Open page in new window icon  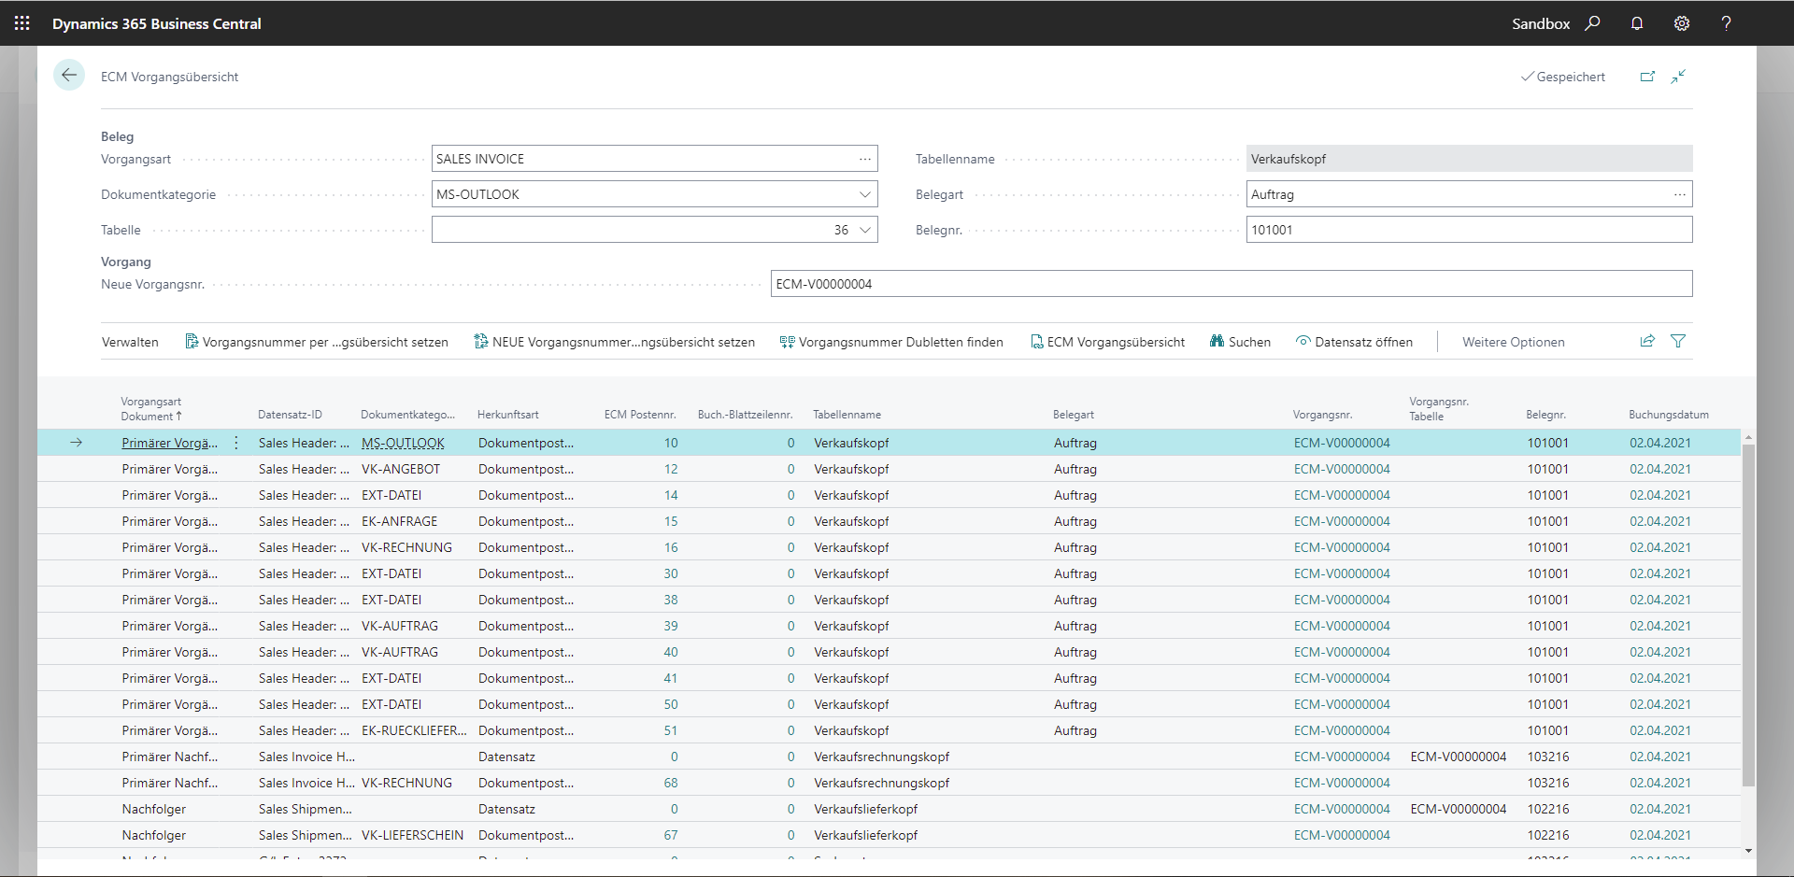click(x=1647, y=77)
